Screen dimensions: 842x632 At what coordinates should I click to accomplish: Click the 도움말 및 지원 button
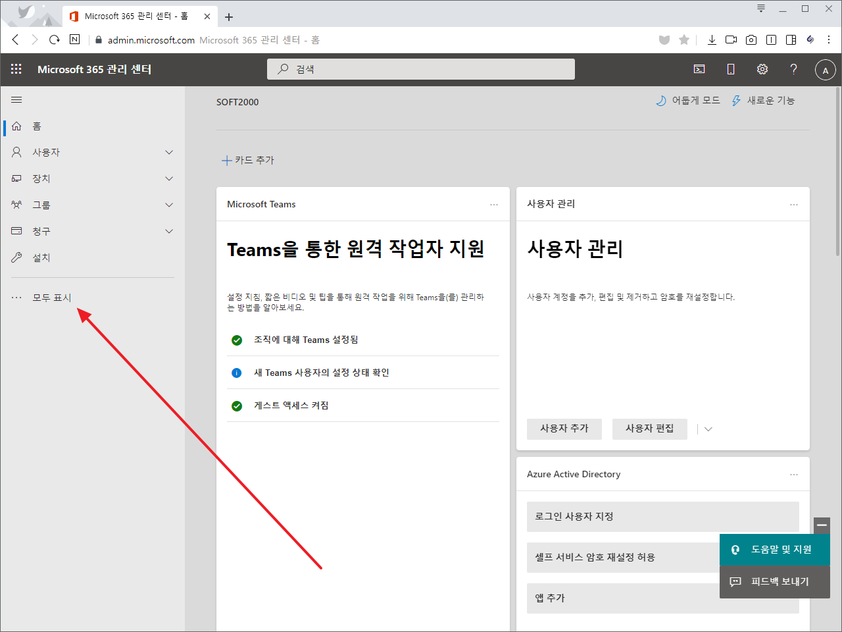[774, 550]
